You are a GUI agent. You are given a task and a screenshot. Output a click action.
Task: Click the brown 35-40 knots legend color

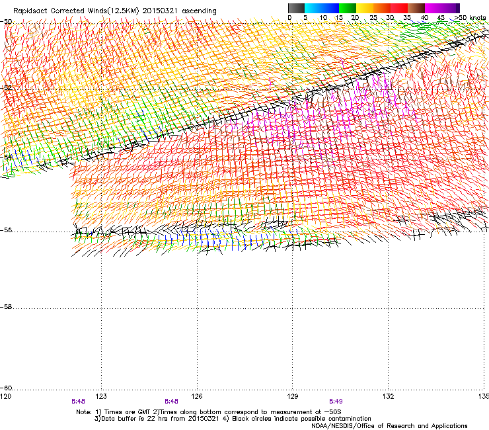[416, 8]
